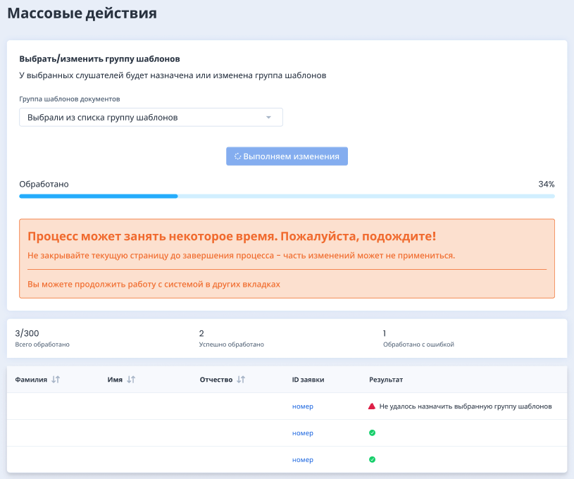The height and width of the screenshot is (479, 574).
Task: Click the 'Успешно обработано' label
Action: coord(231,344)
